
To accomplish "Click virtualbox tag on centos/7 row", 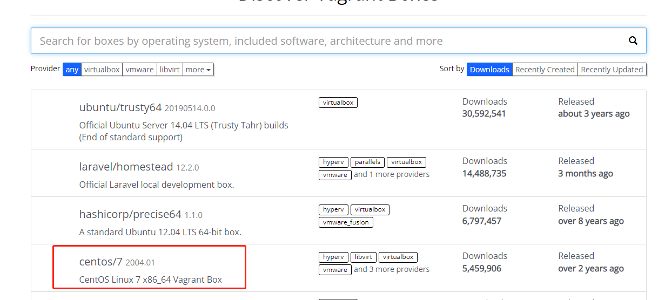I will 398,257.
